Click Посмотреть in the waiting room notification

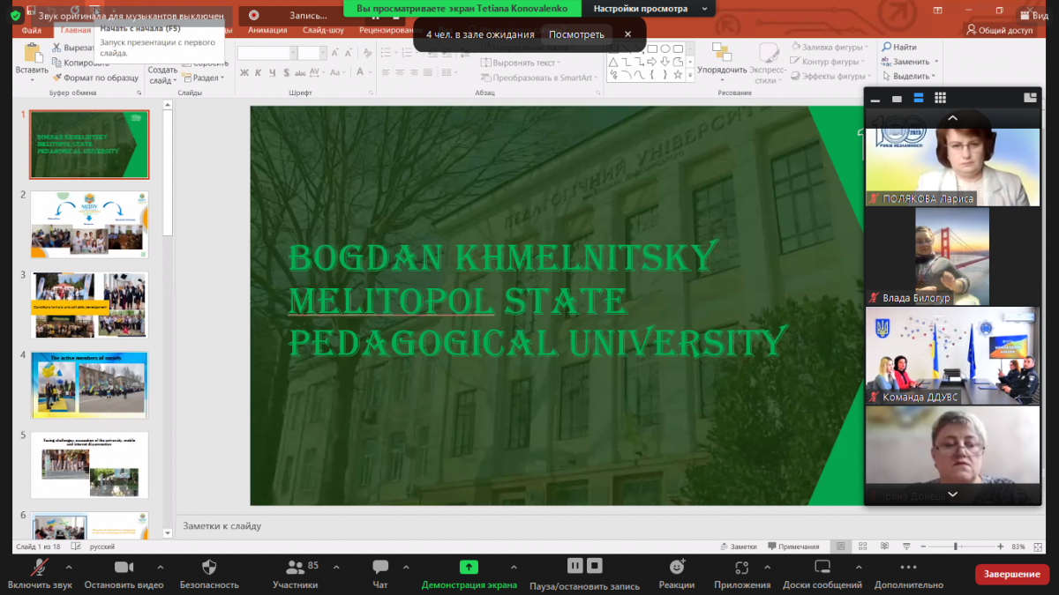point(576,34)
